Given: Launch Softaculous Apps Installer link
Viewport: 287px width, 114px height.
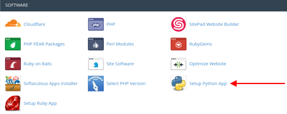Looking at the screenshot, I should [51, 83].
